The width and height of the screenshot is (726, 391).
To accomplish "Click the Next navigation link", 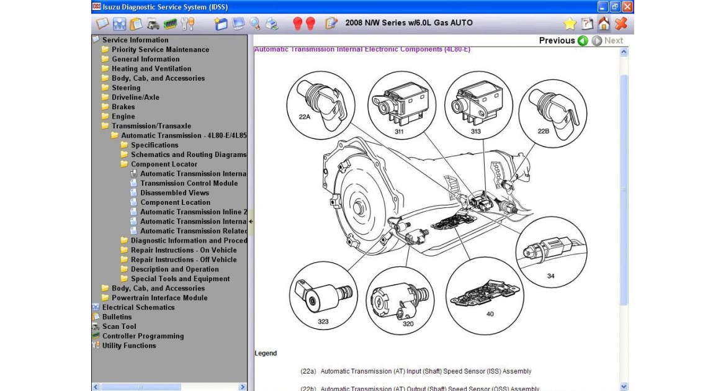I will point(614,41).
